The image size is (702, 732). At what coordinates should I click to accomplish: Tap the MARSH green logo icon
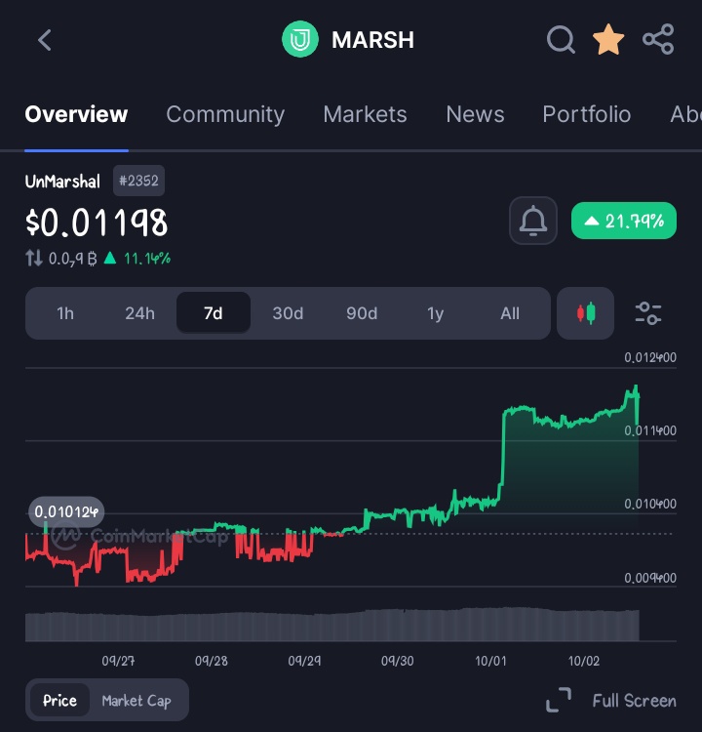pyautogui.click(x=300, y=39)
